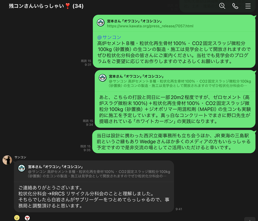The image size is (258, 221).
Task: Select サンコン's ご連絡ありがとうございます message text
Action: coord(94,197)
